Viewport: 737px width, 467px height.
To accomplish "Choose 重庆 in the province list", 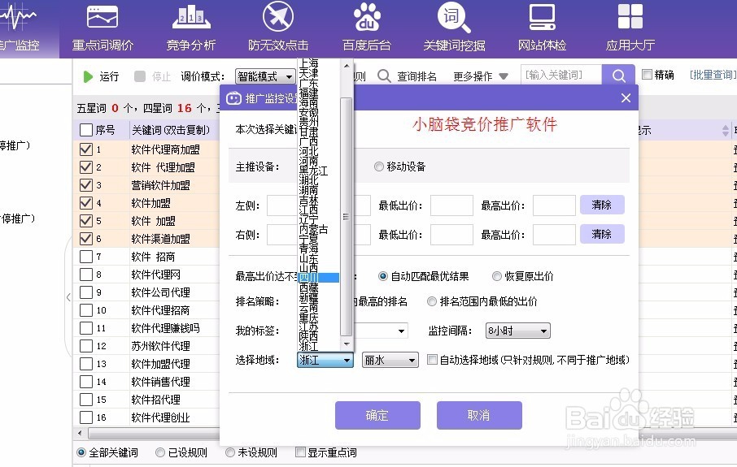I will click(309, 318).
